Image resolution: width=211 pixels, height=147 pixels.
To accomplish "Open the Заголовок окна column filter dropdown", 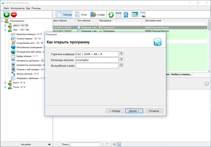I will point(205,24).
